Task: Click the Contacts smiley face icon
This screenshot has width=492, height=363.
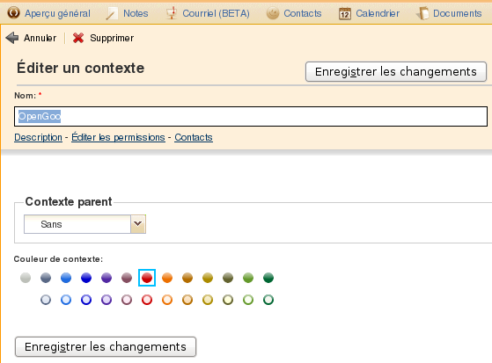Action: 272,13
